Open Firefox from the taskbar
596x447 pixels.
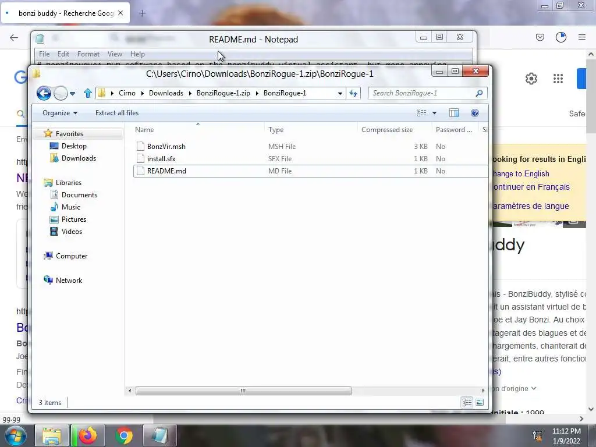(x=87, y=435)
